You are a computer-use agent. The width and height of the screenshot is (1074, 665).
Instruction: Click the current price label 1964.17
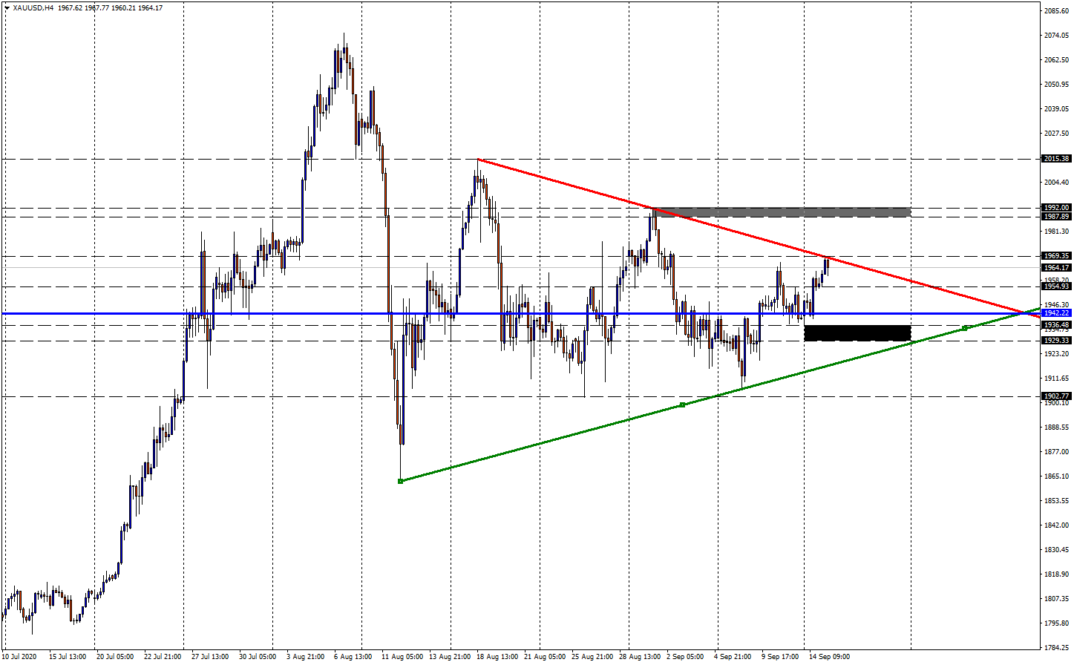pyautogui.click(x=1056, y=268)
